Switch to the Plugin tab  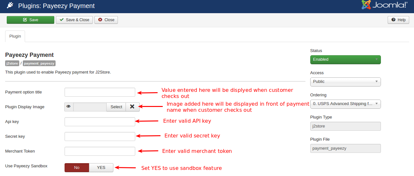pyautogui.click(x=15, y=36)
